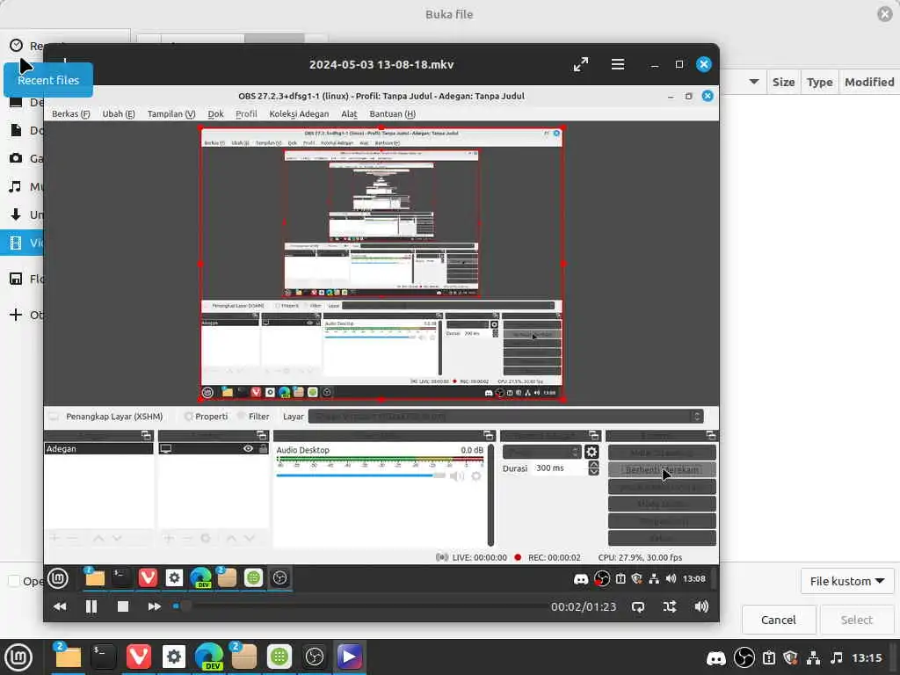Click the video seek bar

359,606
